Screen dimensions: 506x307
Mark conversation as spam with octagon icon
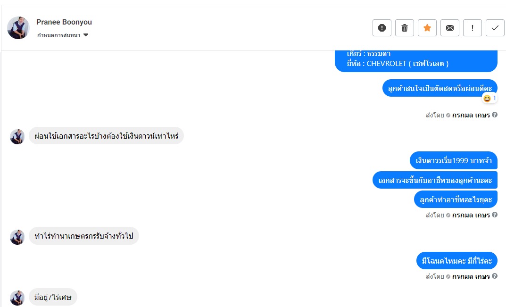382,28
